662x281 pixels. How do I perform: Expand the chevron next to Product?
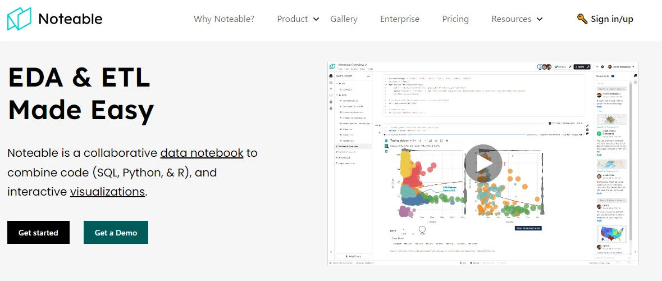316,20
